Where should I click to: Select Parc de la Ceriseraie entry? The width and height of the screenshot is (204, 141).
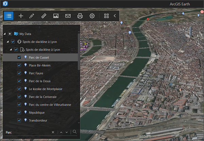(43, 97)
